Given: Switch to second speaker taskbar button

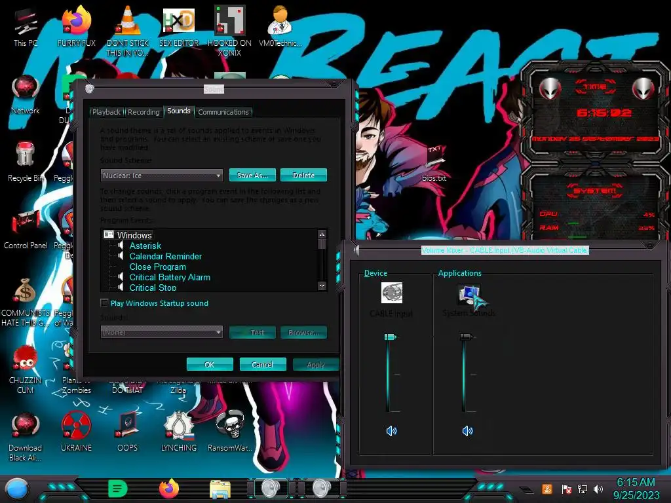Looking at the screenshot, I should 322,489.
